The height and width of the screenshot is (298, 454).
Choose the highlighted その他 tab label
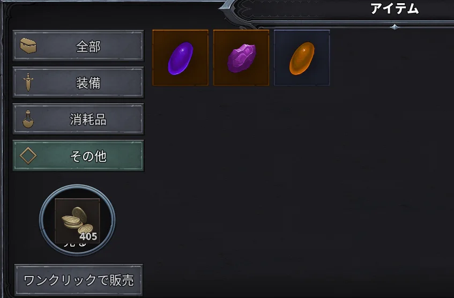[x=88, y=157]
